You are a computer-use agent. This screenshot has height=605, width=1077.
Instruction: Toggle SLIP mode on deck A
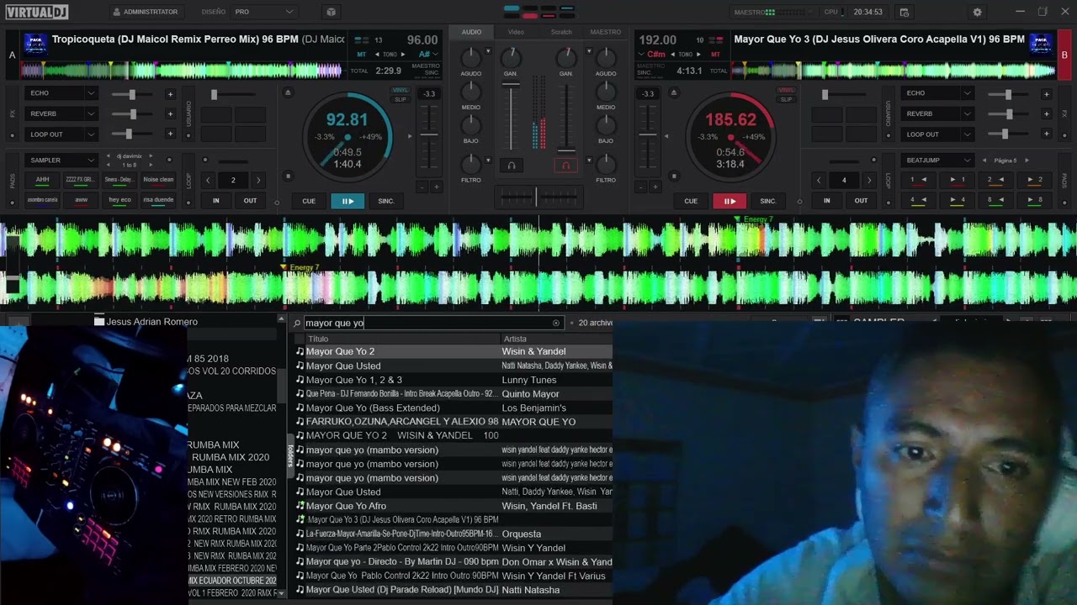coord(400,99)
